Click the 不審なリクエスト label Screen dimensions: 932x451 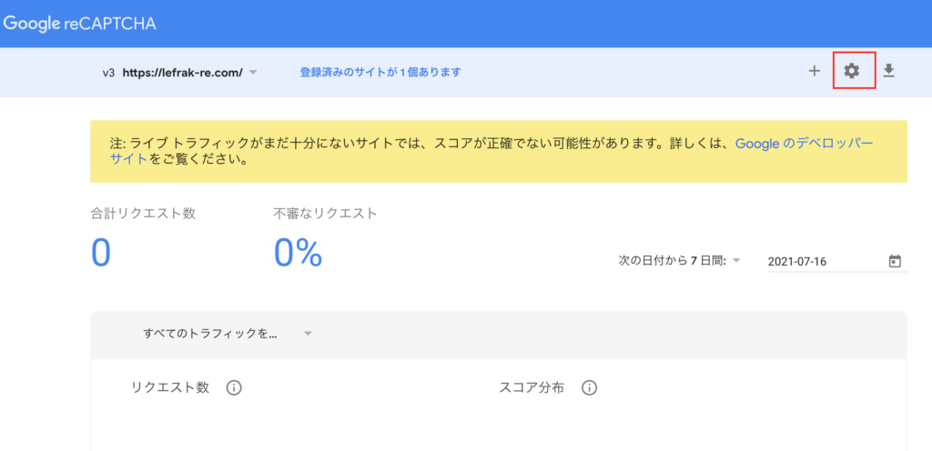point(325,215)
